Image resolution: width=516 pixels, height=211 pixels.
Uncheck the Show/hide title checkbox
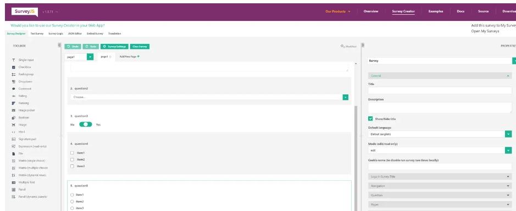pos(370,119)
